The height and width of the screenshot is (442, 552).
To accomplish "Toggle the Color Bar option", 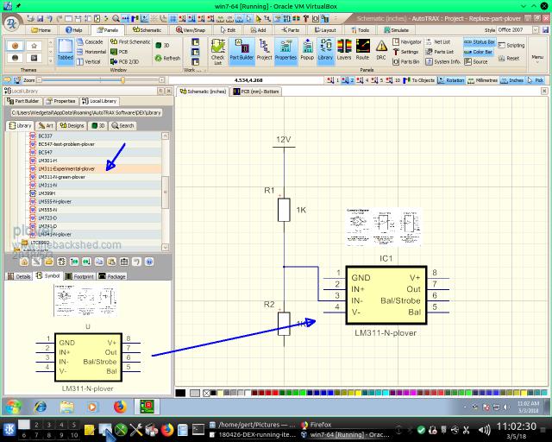I will pyautogui.click(x=479, y=52).
